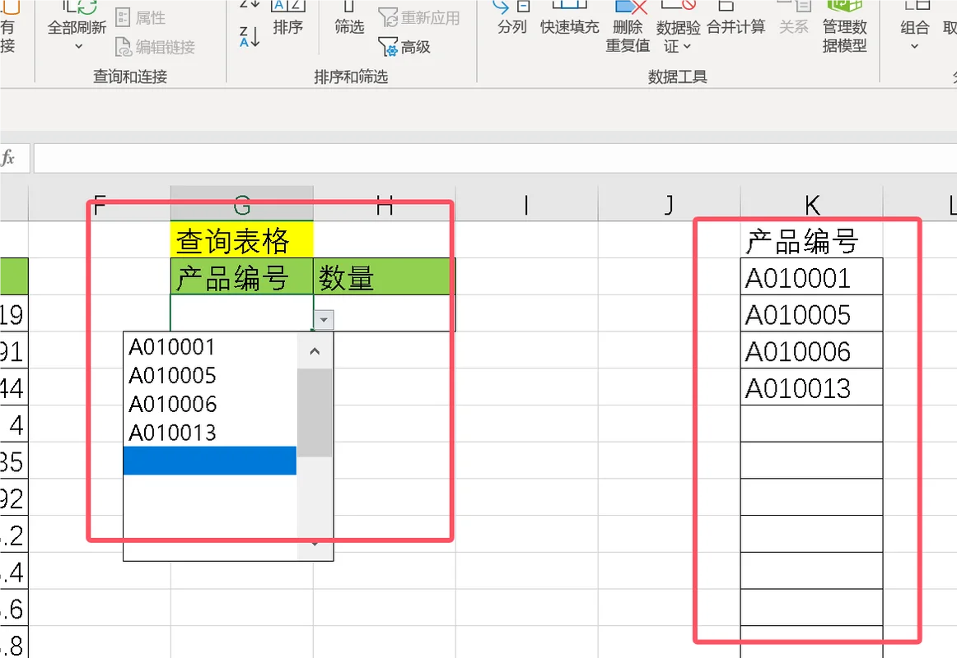
Task: Click the Refresh All (全部刷新) icon
Action: point(79,7)
